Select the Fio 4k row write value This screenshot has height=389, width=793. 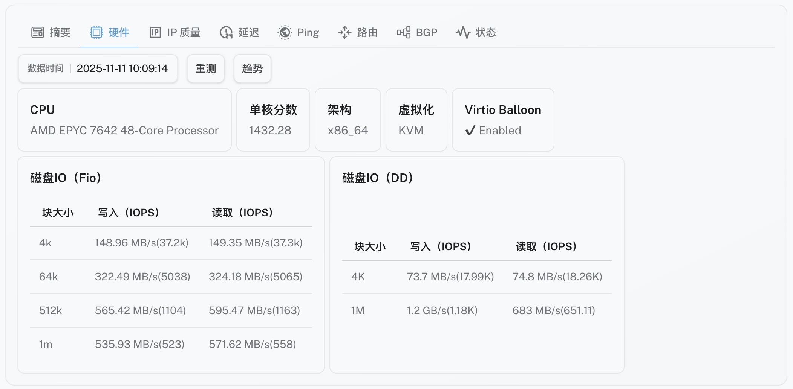tap(141, 243)
